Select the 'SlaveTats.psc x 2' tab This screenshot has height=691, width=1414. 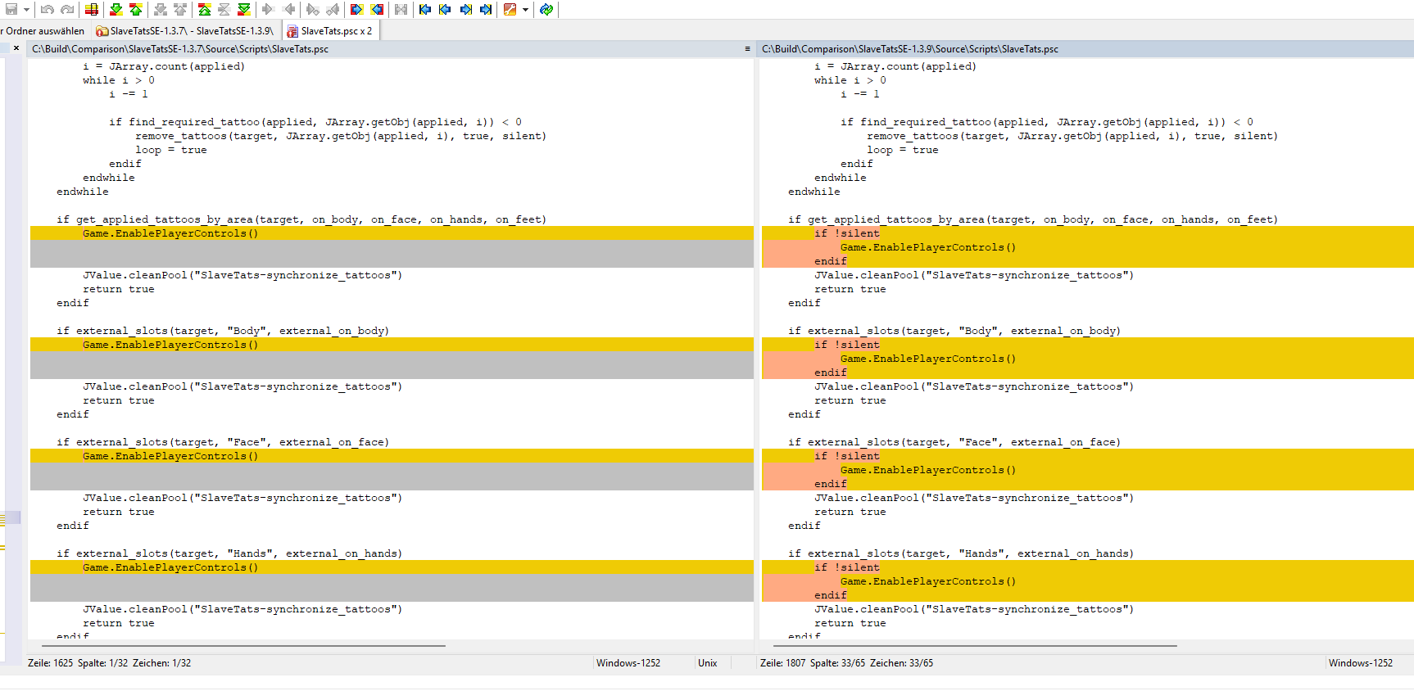coord(329,31)
